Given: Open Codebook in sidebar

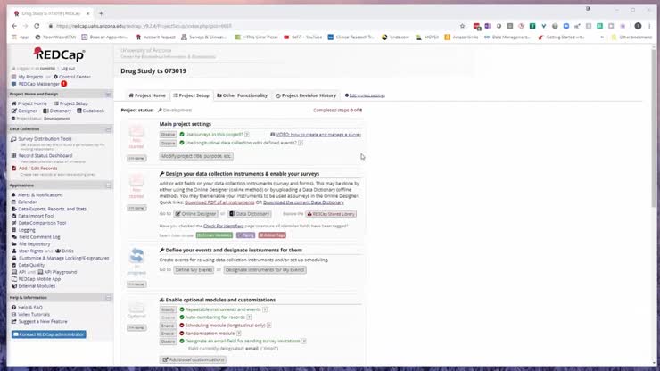Looking at the screenshot, I should (x=93, y=111).
